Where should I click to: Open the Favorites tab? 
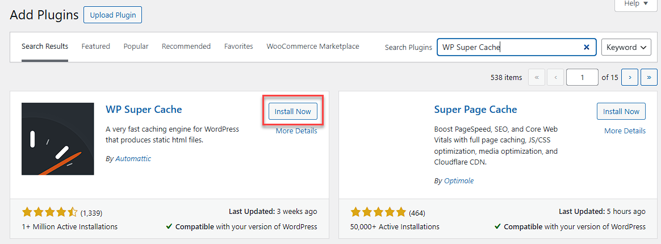pyautogui.click(x=239, y=47)
